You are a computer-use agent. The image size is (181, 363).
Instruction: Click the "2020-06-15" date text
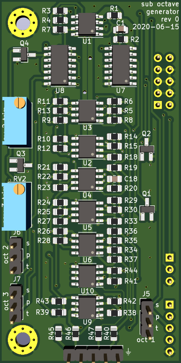[x=156, y=27]
